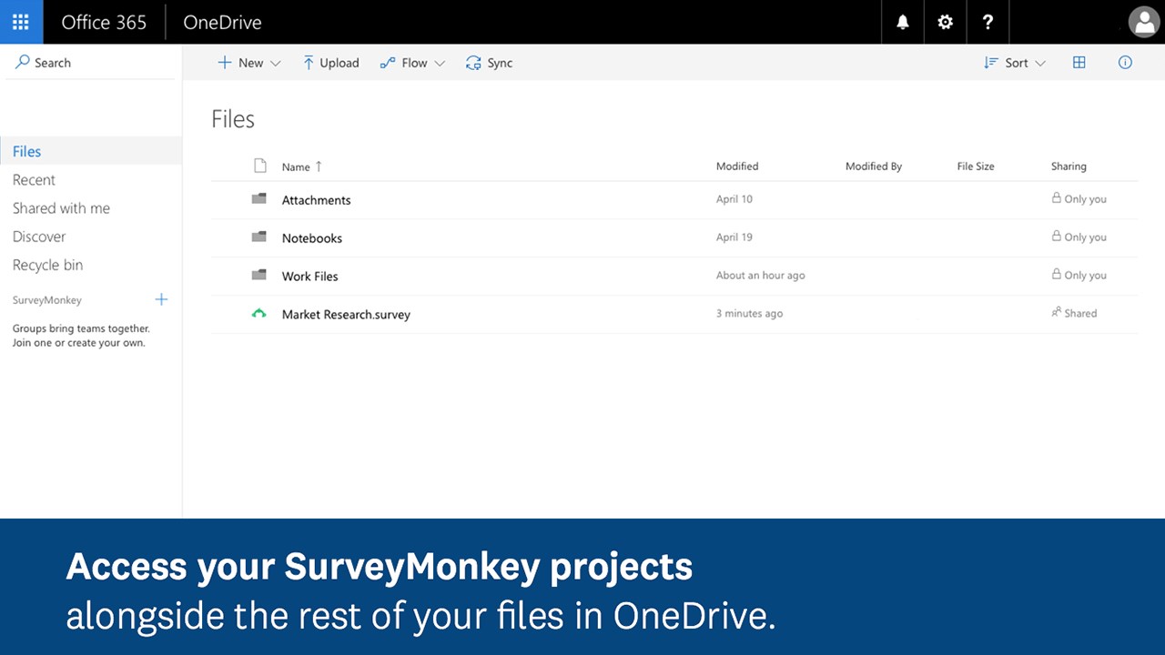Open Discover in the sidebar
The image size is (1165, 655).
click(x=39, y=237)
